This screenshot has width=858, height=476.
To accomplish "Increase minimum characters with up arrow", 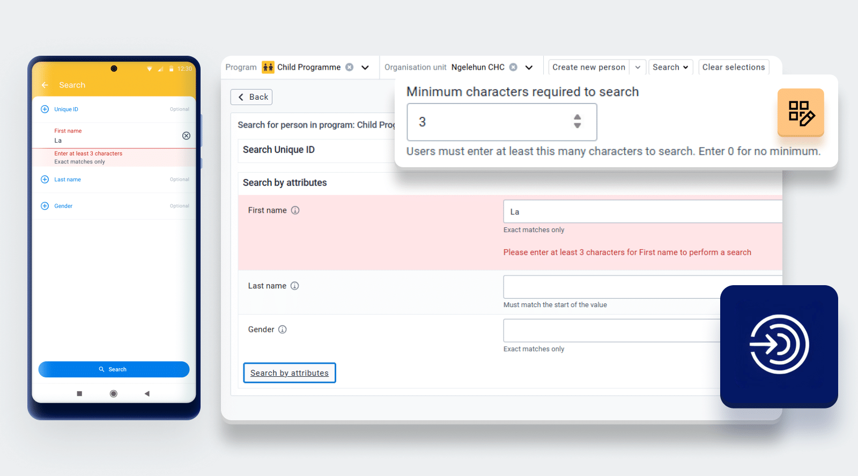I will pos(578,117).
